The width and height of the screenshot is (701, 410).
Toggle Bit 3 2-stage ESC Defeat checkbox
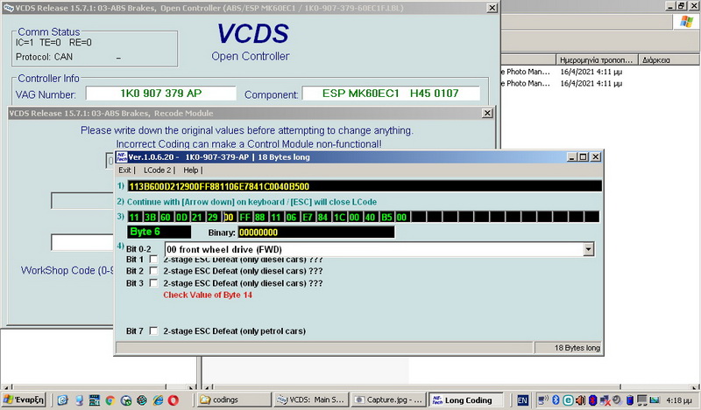tap(153, 283)
